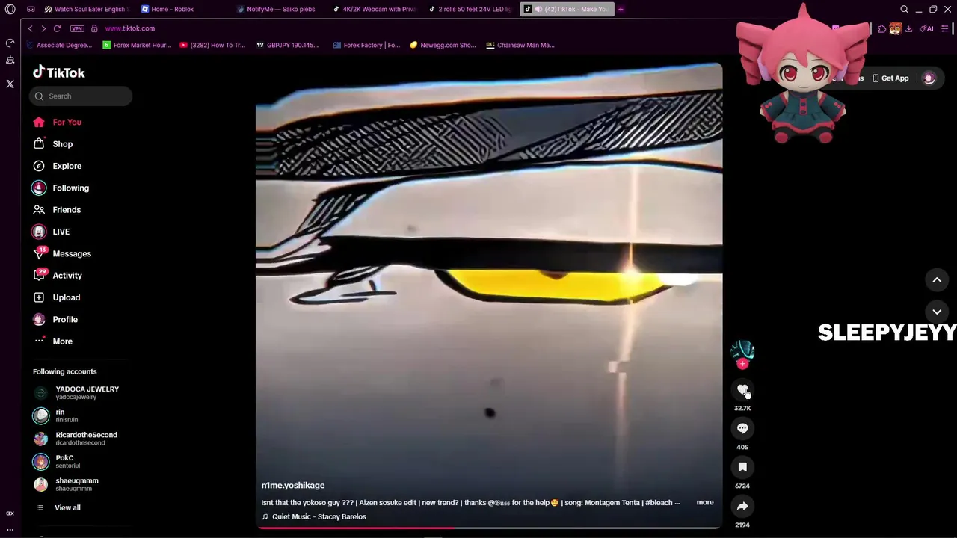The width and height of the screenshot is (957, 538).
Task: Open your Profile page
Action: (55, 319)
